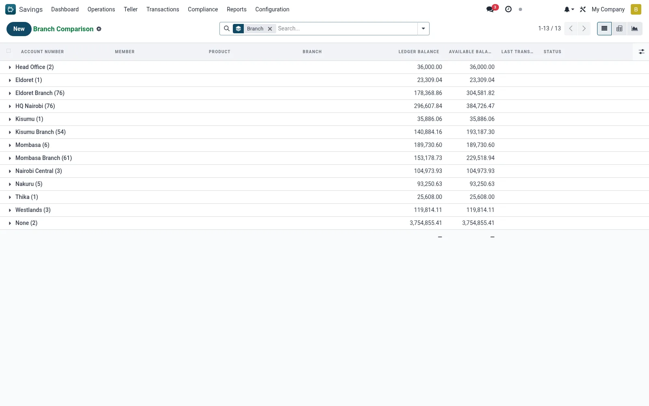Click ledger balance 3,754,855.41 in None row
This screenshot has width=649, height=406.
click(x=426, y=223)
